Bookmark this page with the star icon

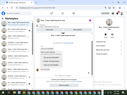pos(114,8)
